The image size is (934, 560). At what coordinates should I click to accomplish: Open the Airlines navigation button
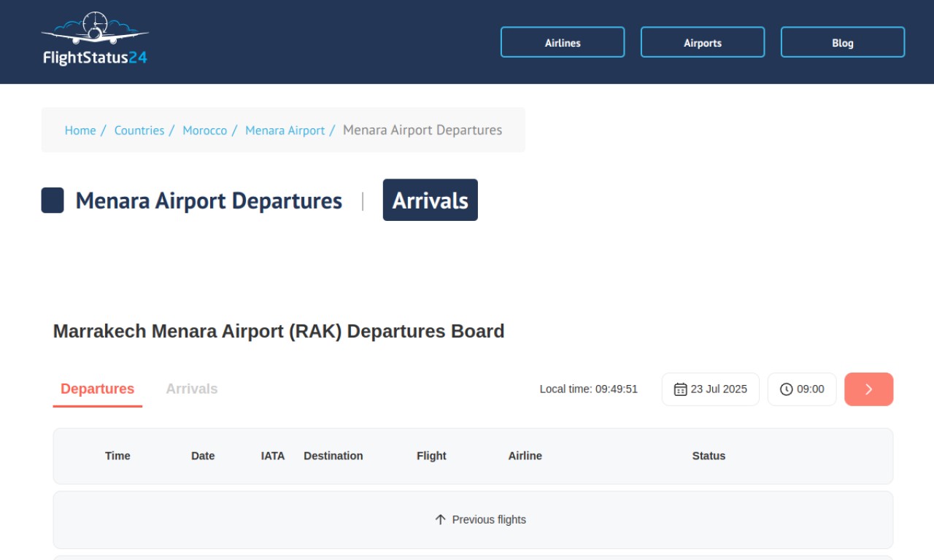(x=563, y=42)
